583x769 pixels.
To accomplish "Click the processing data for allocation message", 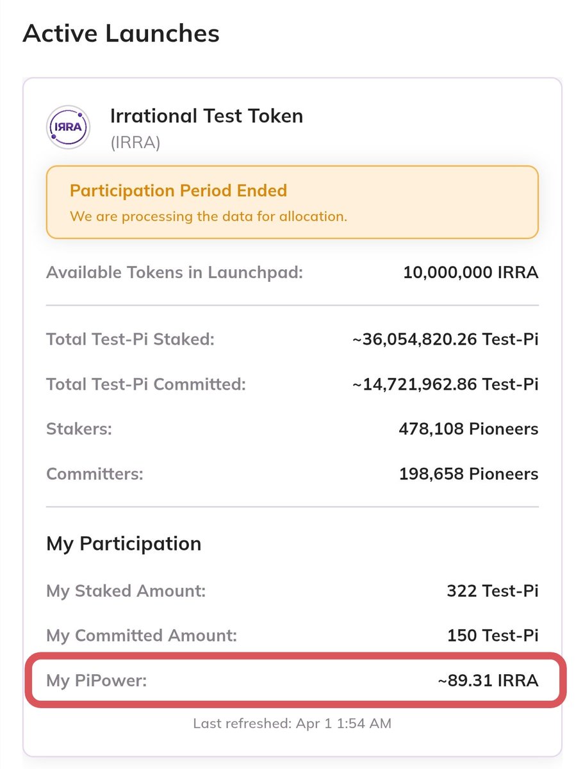I will point(208,216).
